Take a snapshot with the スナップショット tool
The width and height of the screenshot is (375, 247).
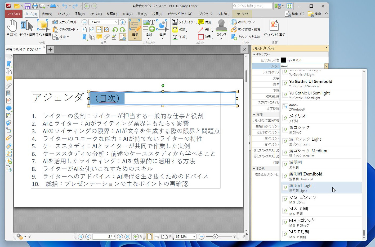(65, 22)
